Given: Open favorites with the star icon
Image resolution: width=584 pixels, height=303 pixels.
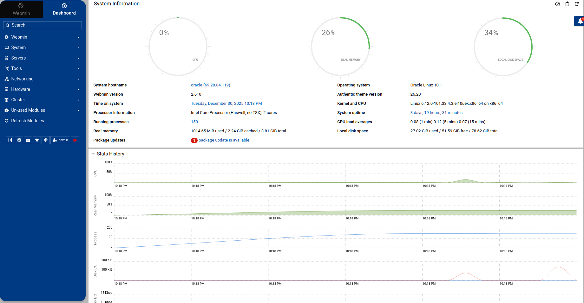Looking at the screenshot, I should [x=37, y=140].
